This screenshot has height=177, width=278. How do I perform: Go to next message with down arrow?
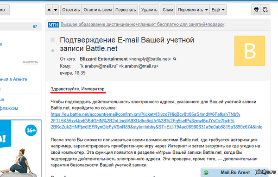point(56,10)
